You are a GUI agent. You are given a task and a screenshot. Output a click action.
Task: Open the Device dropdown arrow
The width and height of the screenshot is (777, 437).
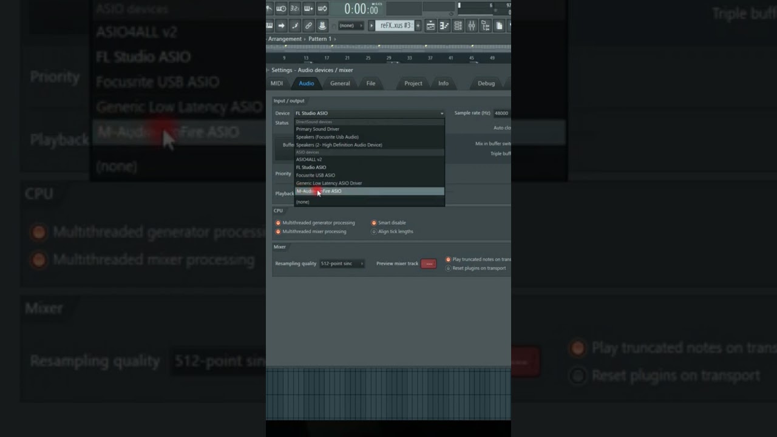coord(442,113)
